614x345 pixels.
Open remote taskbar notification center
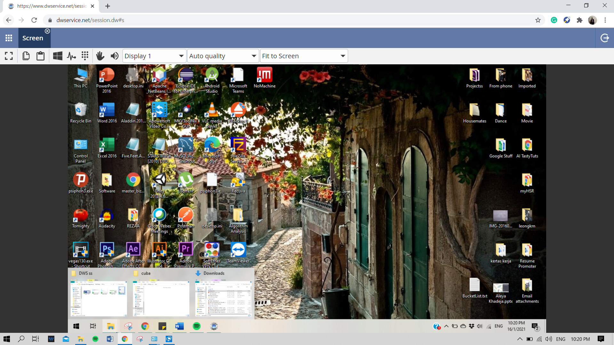(535, 326)
